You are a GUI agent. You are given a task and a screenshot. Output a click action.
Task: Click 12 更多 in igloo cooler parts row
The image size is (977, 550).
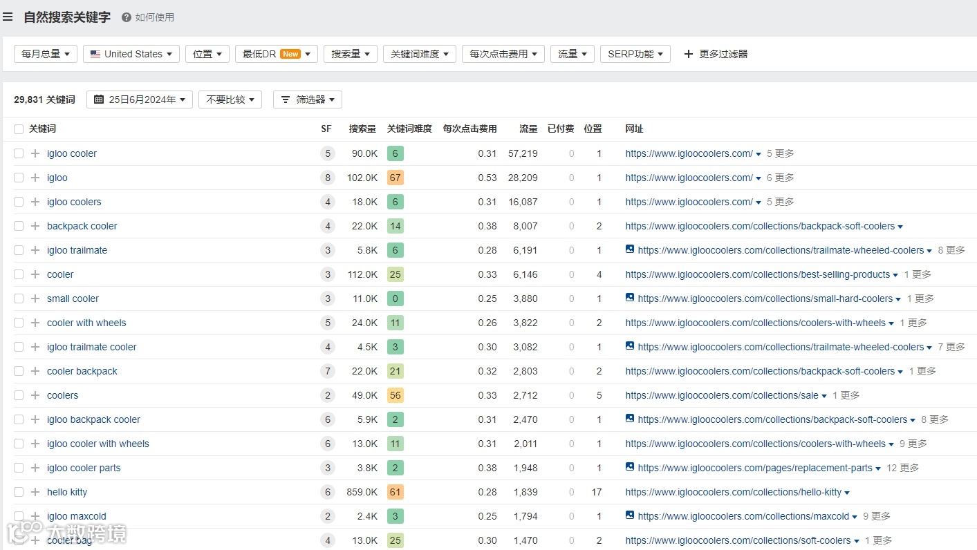point(903,468)
